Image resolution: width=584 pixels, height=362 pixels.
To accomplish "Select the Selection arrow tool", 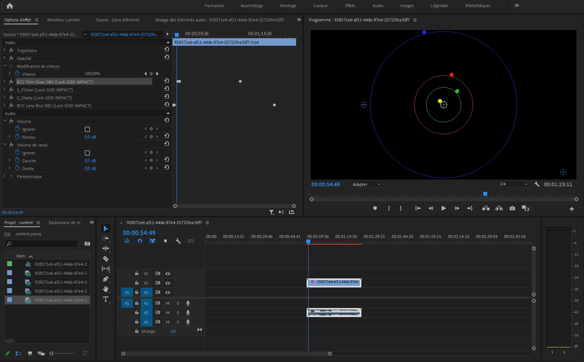I will pyautogui.click(x=106, y=229).
